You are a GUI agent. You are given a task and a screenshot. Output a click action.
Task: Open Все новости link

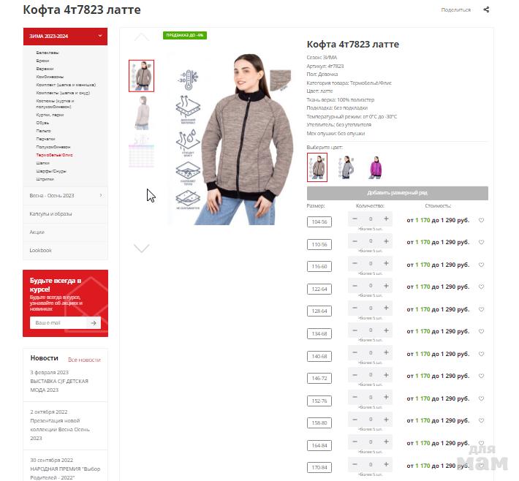coord(84,360)
